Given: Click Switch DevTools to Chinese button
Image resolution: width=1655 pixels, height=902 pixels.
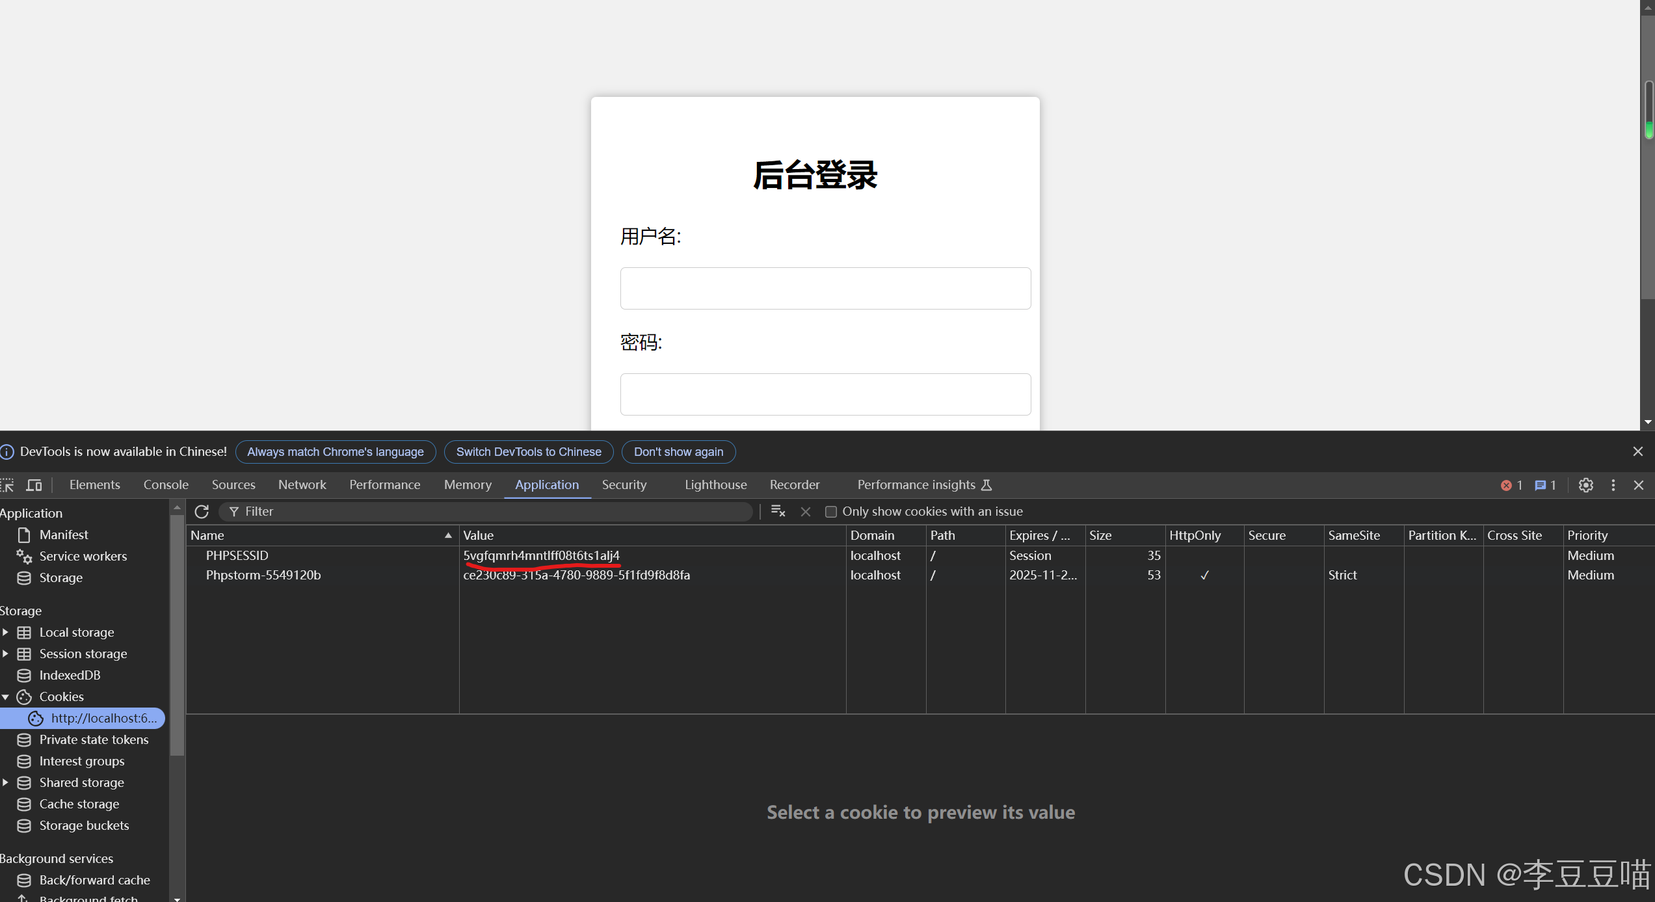Looking at the screenshot, I should pos(528,451).
